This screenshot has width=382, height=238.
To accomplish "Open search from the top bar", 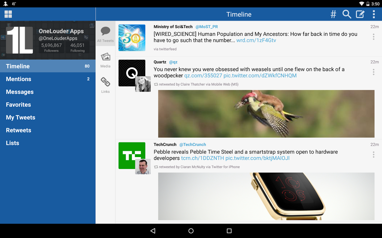I will tap(346, 14).
